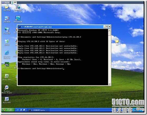Click 'Approximate round trip times' line

44,62
